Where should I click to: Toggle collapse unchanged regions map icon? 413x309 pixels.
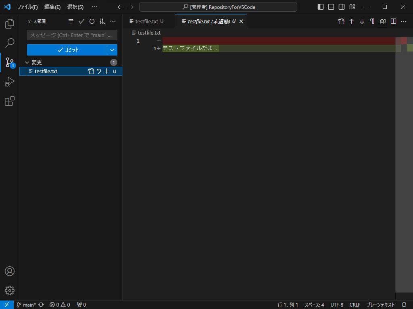[383, 21]
